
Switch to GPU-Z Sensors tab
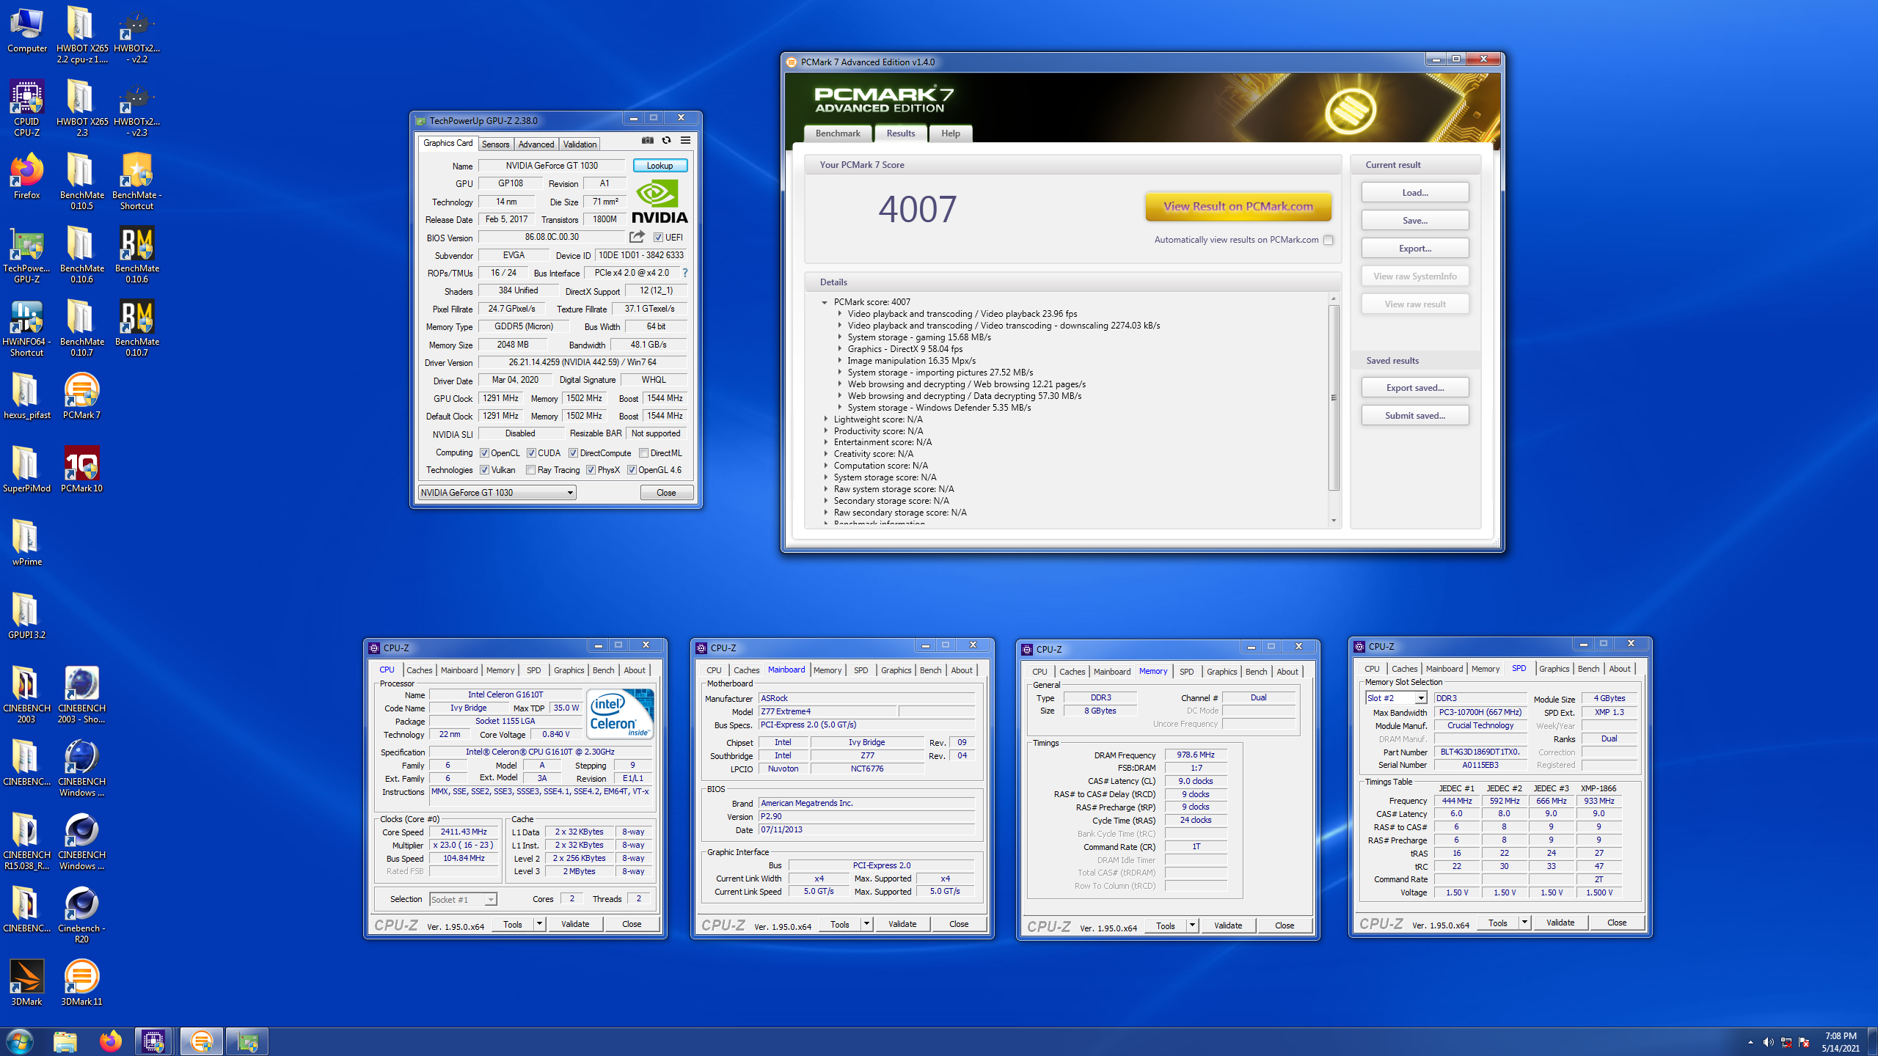[495, 144]
